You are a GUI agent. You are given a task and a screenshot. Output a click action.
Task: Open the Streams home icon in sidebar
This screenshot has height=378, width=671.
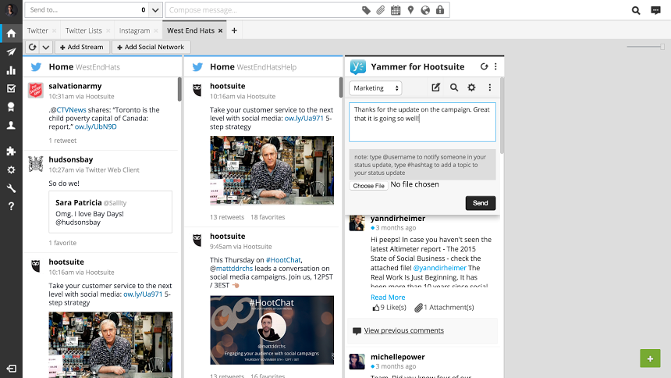(11, 34)
